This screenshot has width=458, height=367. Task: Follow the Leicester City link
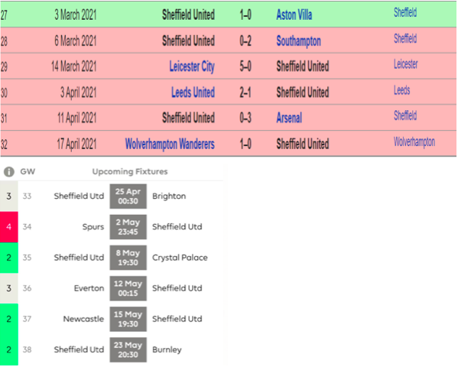pyautogui.click(x=192, y=67)
